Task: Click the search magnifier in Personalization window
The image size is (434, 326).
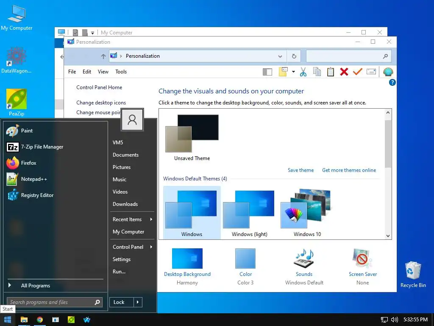Action: point(385,56)
